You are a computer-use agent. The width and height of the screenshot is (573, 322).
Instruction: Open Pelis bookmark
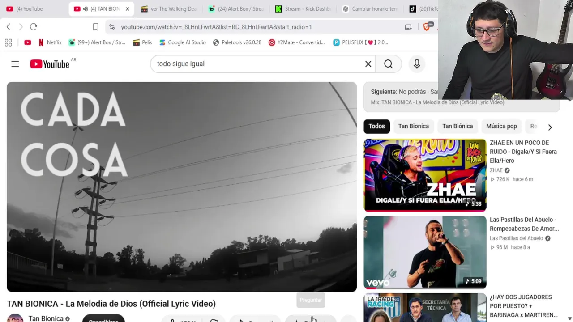tap(142, 42)
